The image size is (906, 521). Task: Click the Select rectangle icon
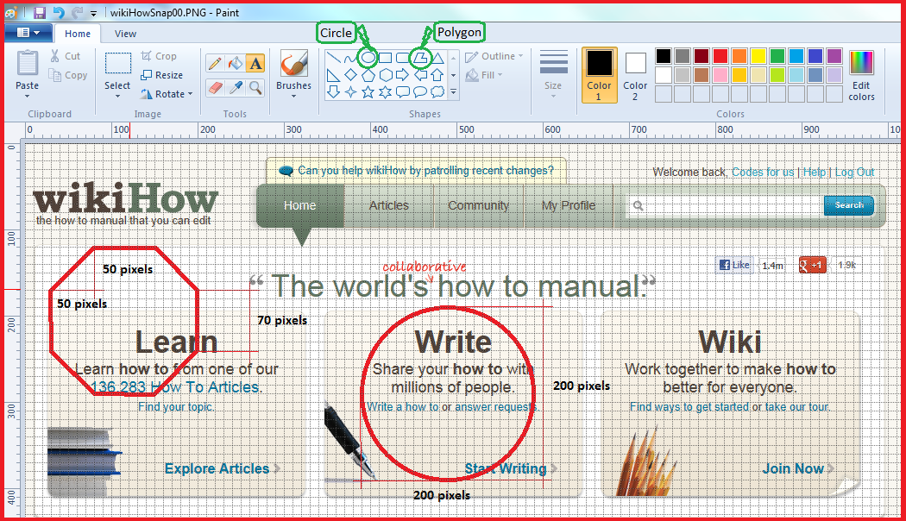117,63
